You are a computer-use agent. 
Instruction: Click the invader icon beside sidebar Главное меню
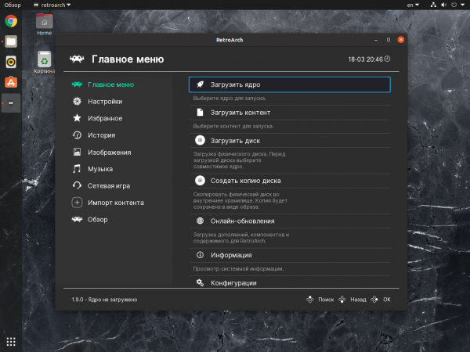[x=77, y=84]
